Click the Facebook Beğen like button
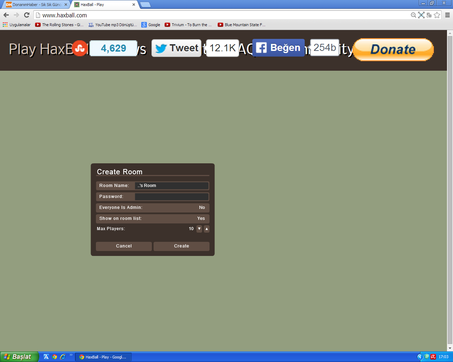453x362 pixels. pyautogui.click(x=279, y=48)
